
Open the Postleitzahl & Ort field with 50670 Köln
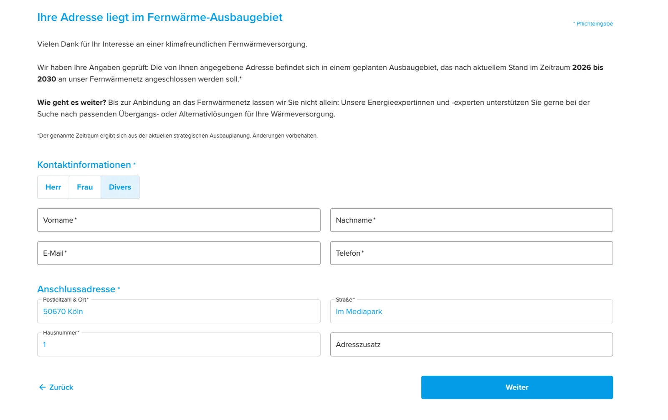[x=179, y=312]
